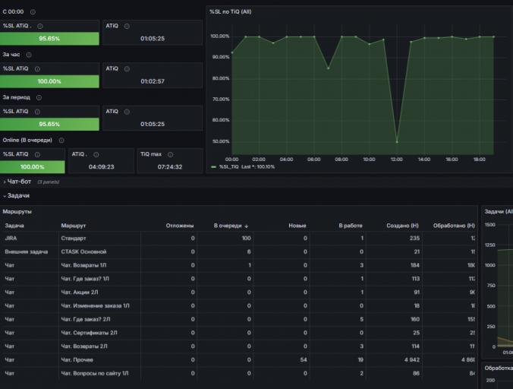Open Маршруты panel title menu
The height and width of the screenshot is (389, 513).
pyautogui.click(x=17, y=212)
